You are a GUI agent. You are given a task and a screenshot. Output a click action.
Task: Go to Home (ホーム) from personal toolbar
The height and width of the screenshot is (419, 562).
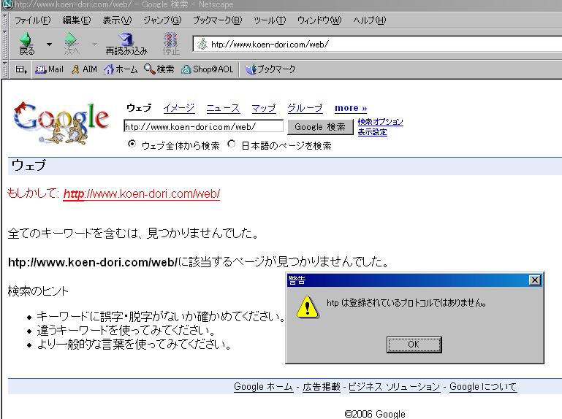121,69
